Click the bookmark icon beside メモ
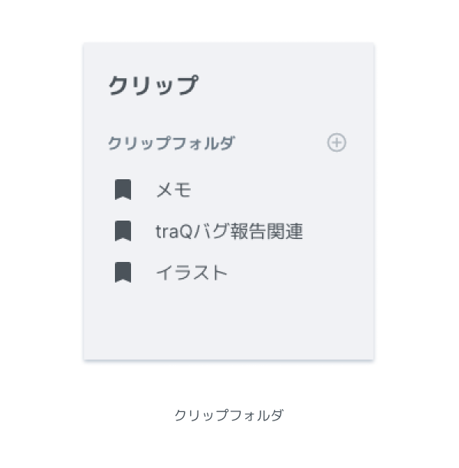Viewport: 459px width, 468px height. pyautogui.click(x=123, y=189)
